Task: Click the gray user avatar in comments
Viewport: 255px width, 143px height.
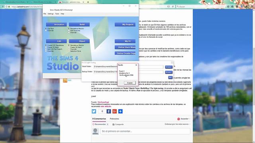Action: pos(96,131)
